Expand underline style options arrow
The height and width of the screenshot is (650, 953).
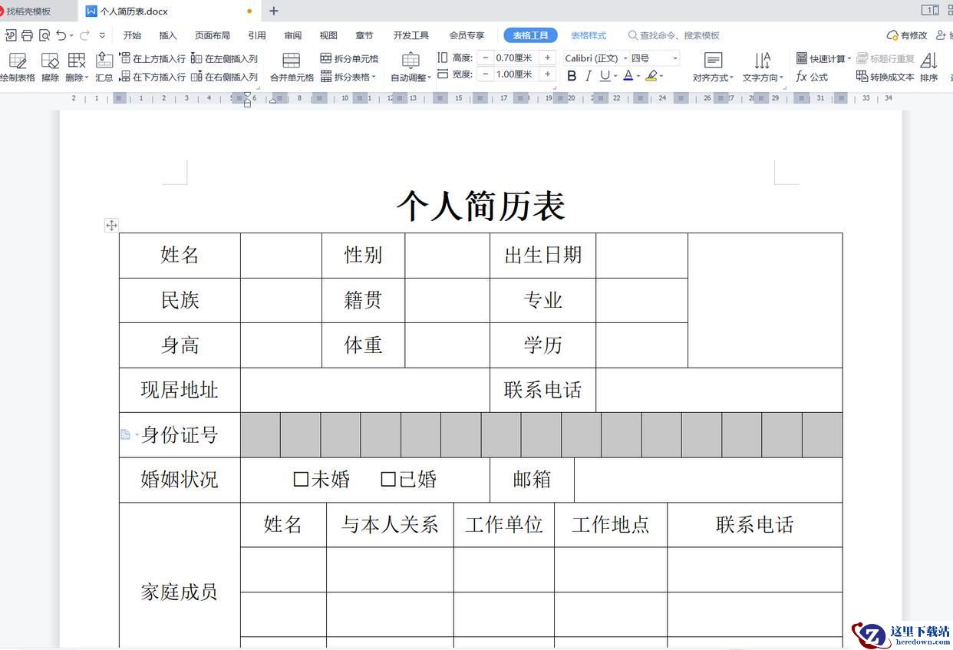[x=615, y=76]
